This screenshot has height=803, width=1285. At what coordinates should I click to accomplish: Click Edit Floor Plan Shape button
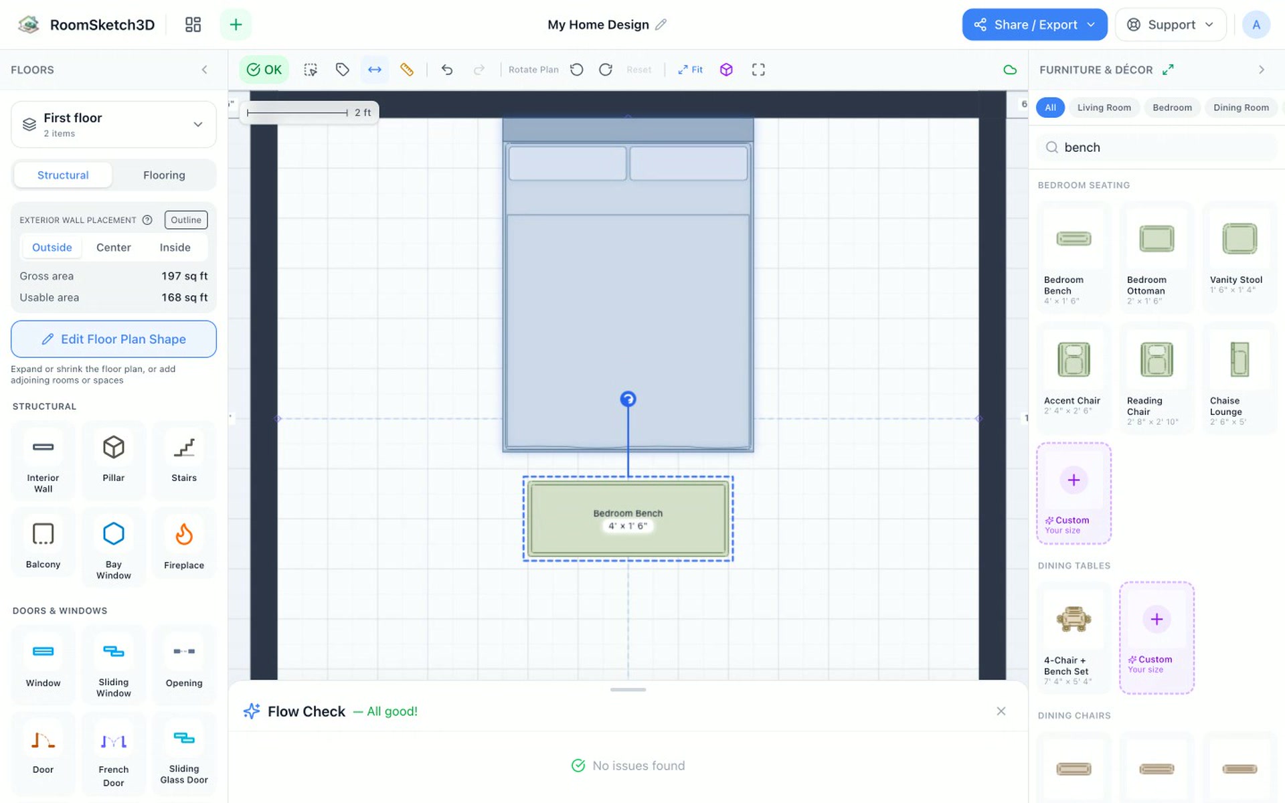(114, 339)
